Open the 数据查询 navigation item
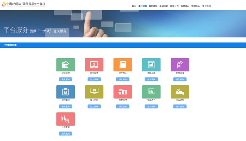The height and width of the screenshot is (141, 246). tap(153, 6)
